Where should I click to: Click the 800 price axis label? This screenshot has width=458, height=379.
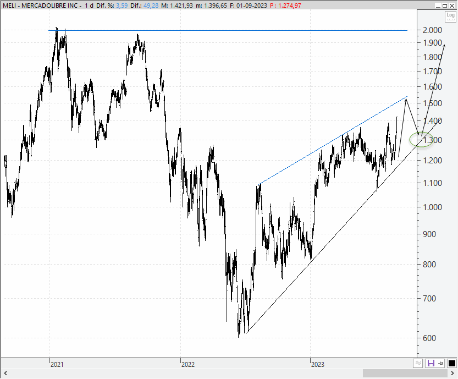pyautogui.click(x=429, y=265)
